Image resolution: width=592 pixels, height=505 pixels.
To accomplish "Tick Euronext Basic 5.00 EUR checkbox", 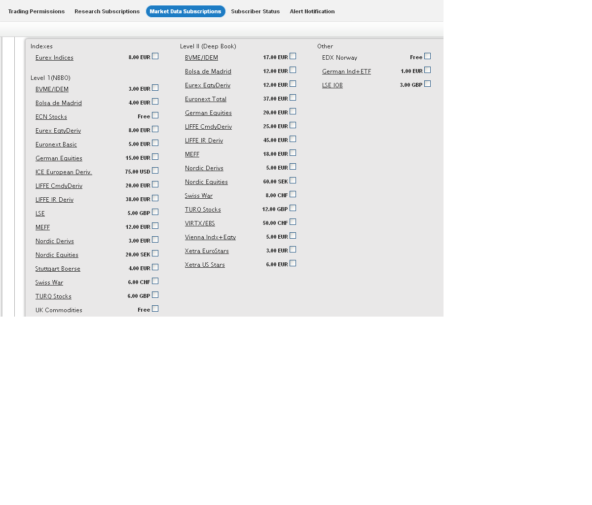I will tap(155, 143).
